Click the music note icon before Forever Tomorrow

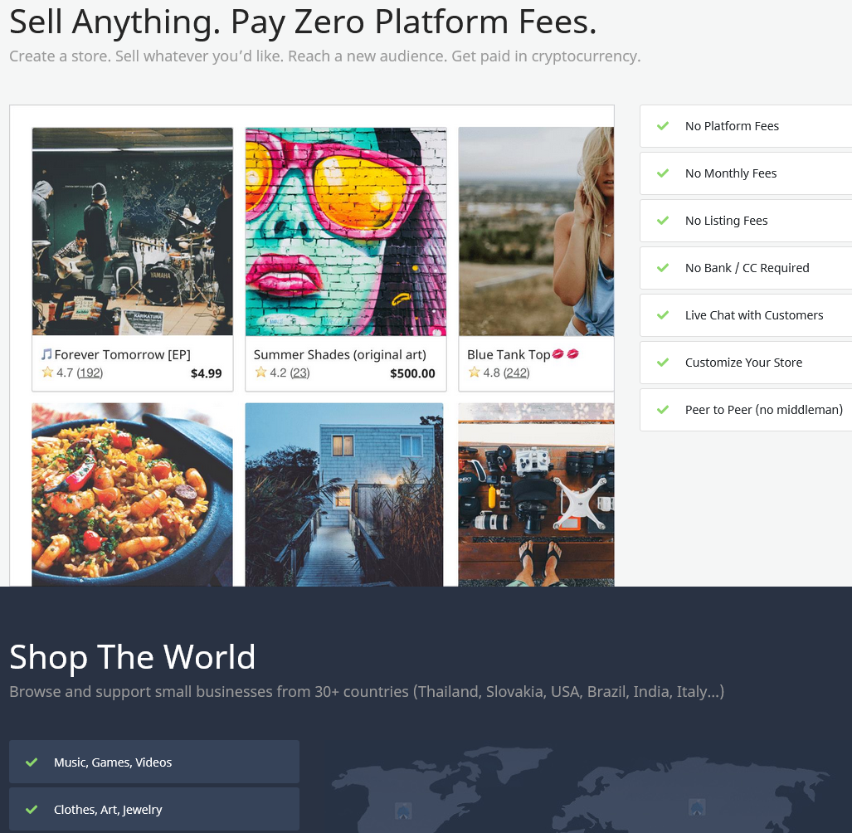46,354
